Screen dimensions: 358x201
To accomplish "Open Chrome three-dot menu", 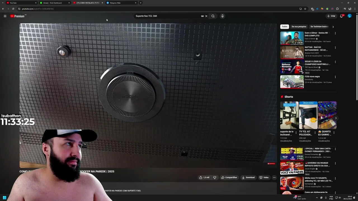I will click(x=355, y=9).
